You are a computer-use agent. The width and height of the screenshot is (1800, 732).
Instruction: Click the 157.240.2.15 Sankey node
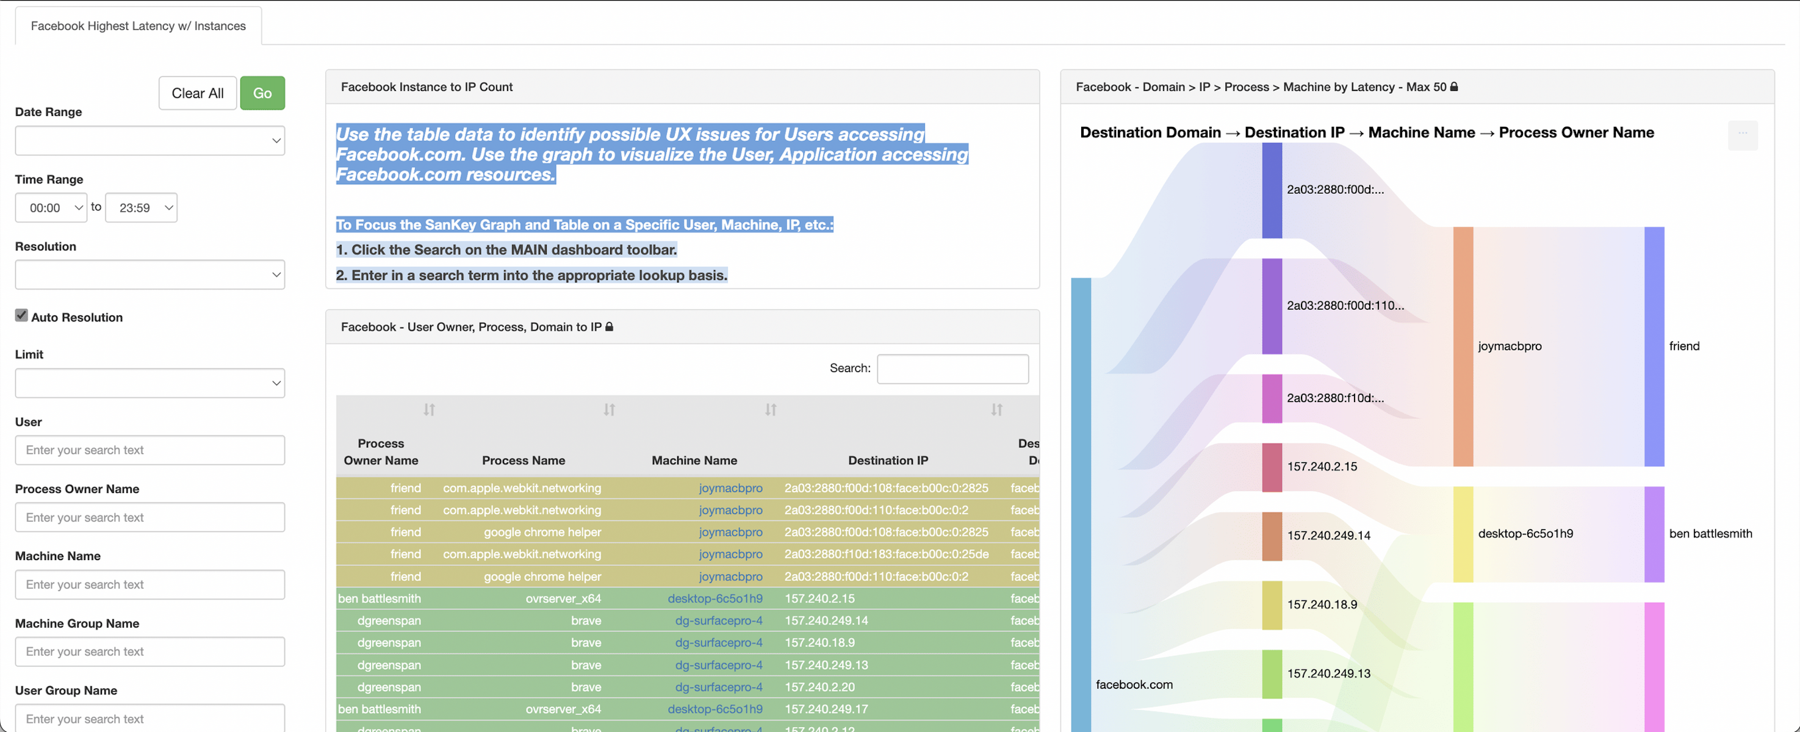pos(1272,467)
